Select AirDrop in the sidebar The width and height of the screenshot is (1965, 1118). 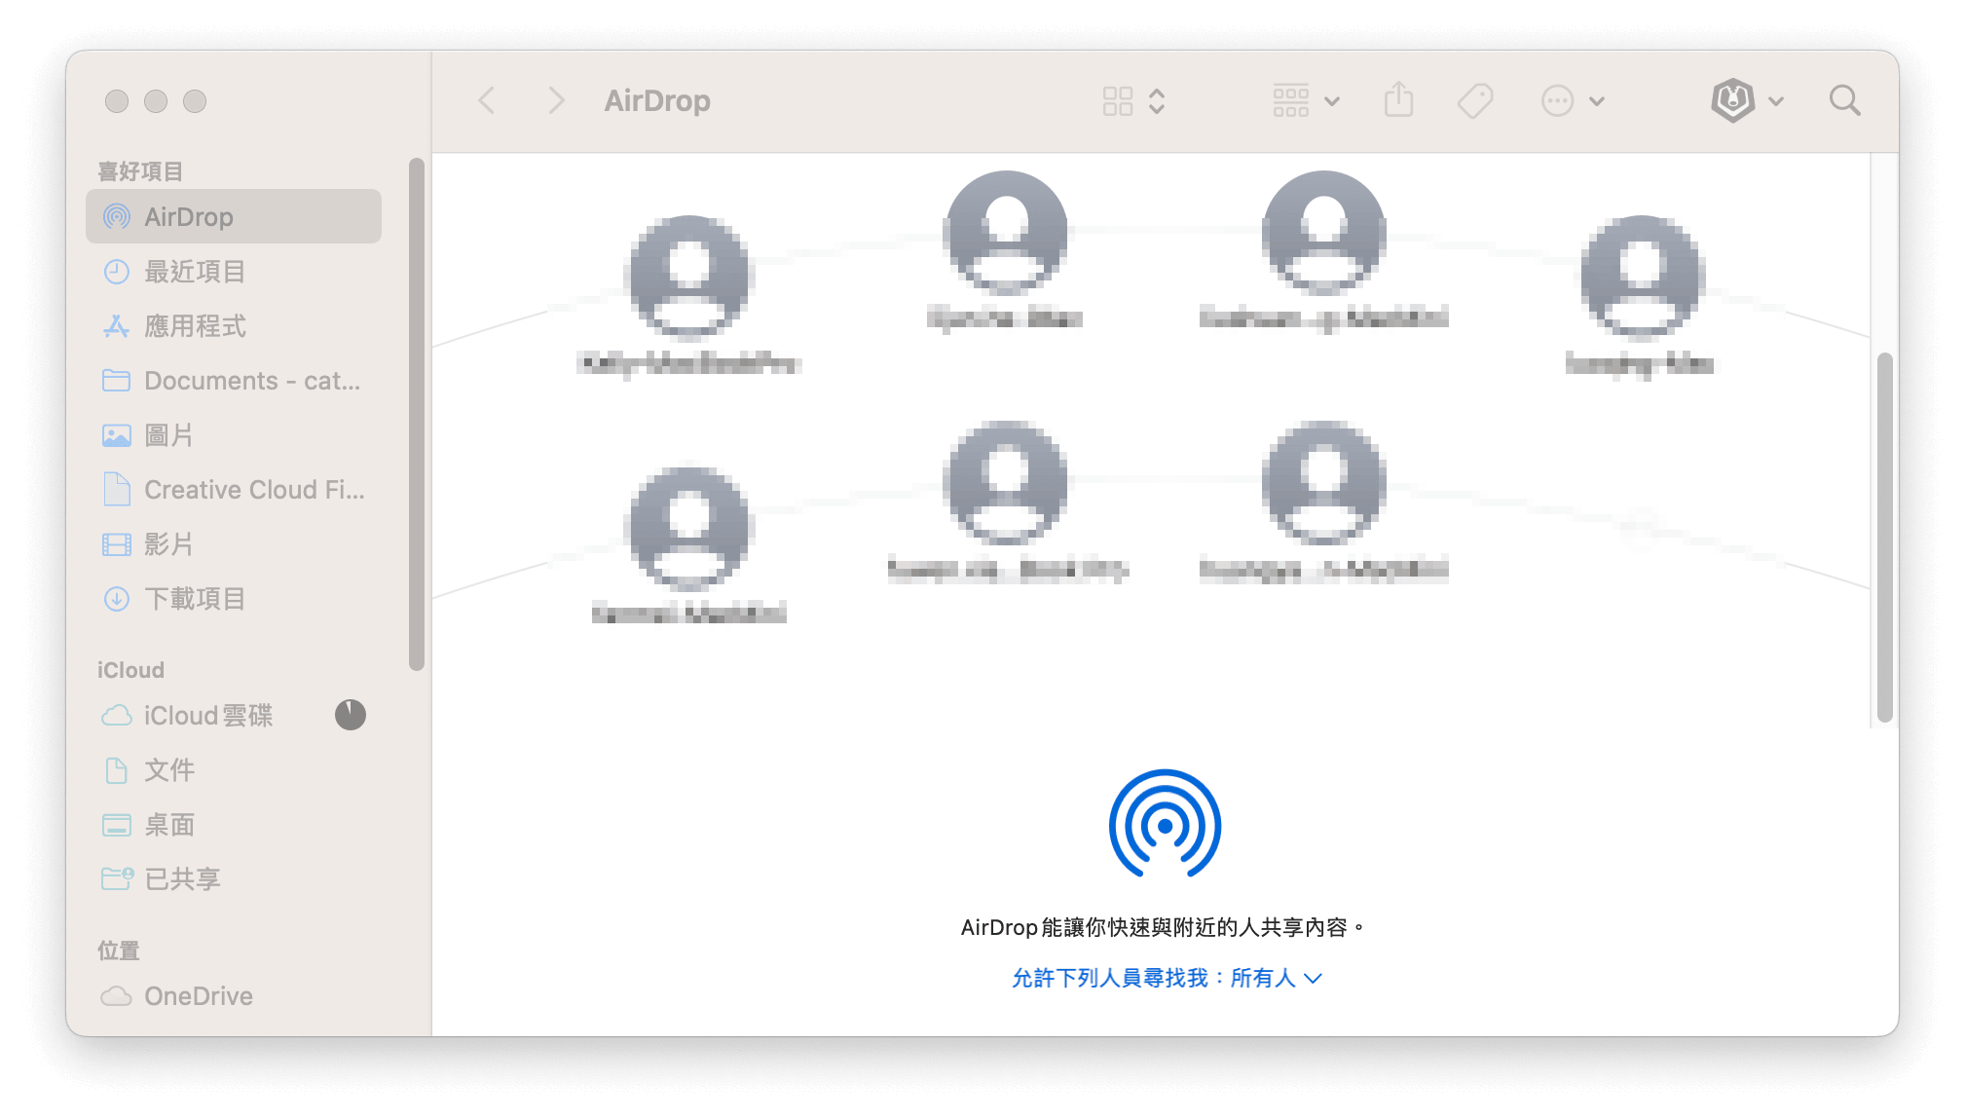234,216
